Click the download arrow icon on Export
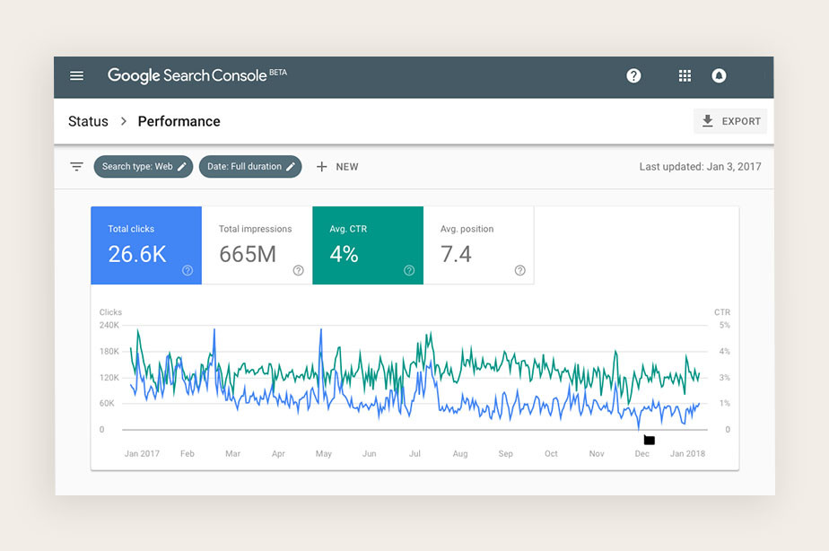829x551 pixels. click(x=707, y=121)
